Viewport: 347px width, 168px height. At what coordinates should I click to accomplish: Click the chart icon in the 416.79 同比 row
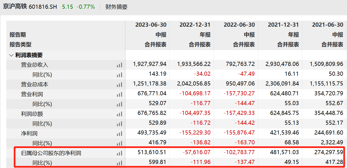[x=119, y=143]
